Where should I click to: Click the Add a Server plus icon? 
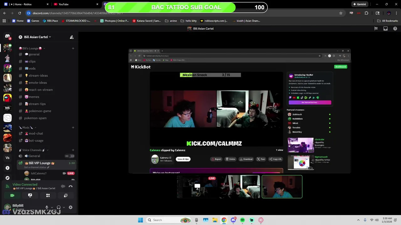point(8,168)
